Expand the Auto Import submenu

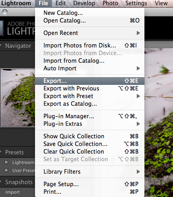pos(90,68)
